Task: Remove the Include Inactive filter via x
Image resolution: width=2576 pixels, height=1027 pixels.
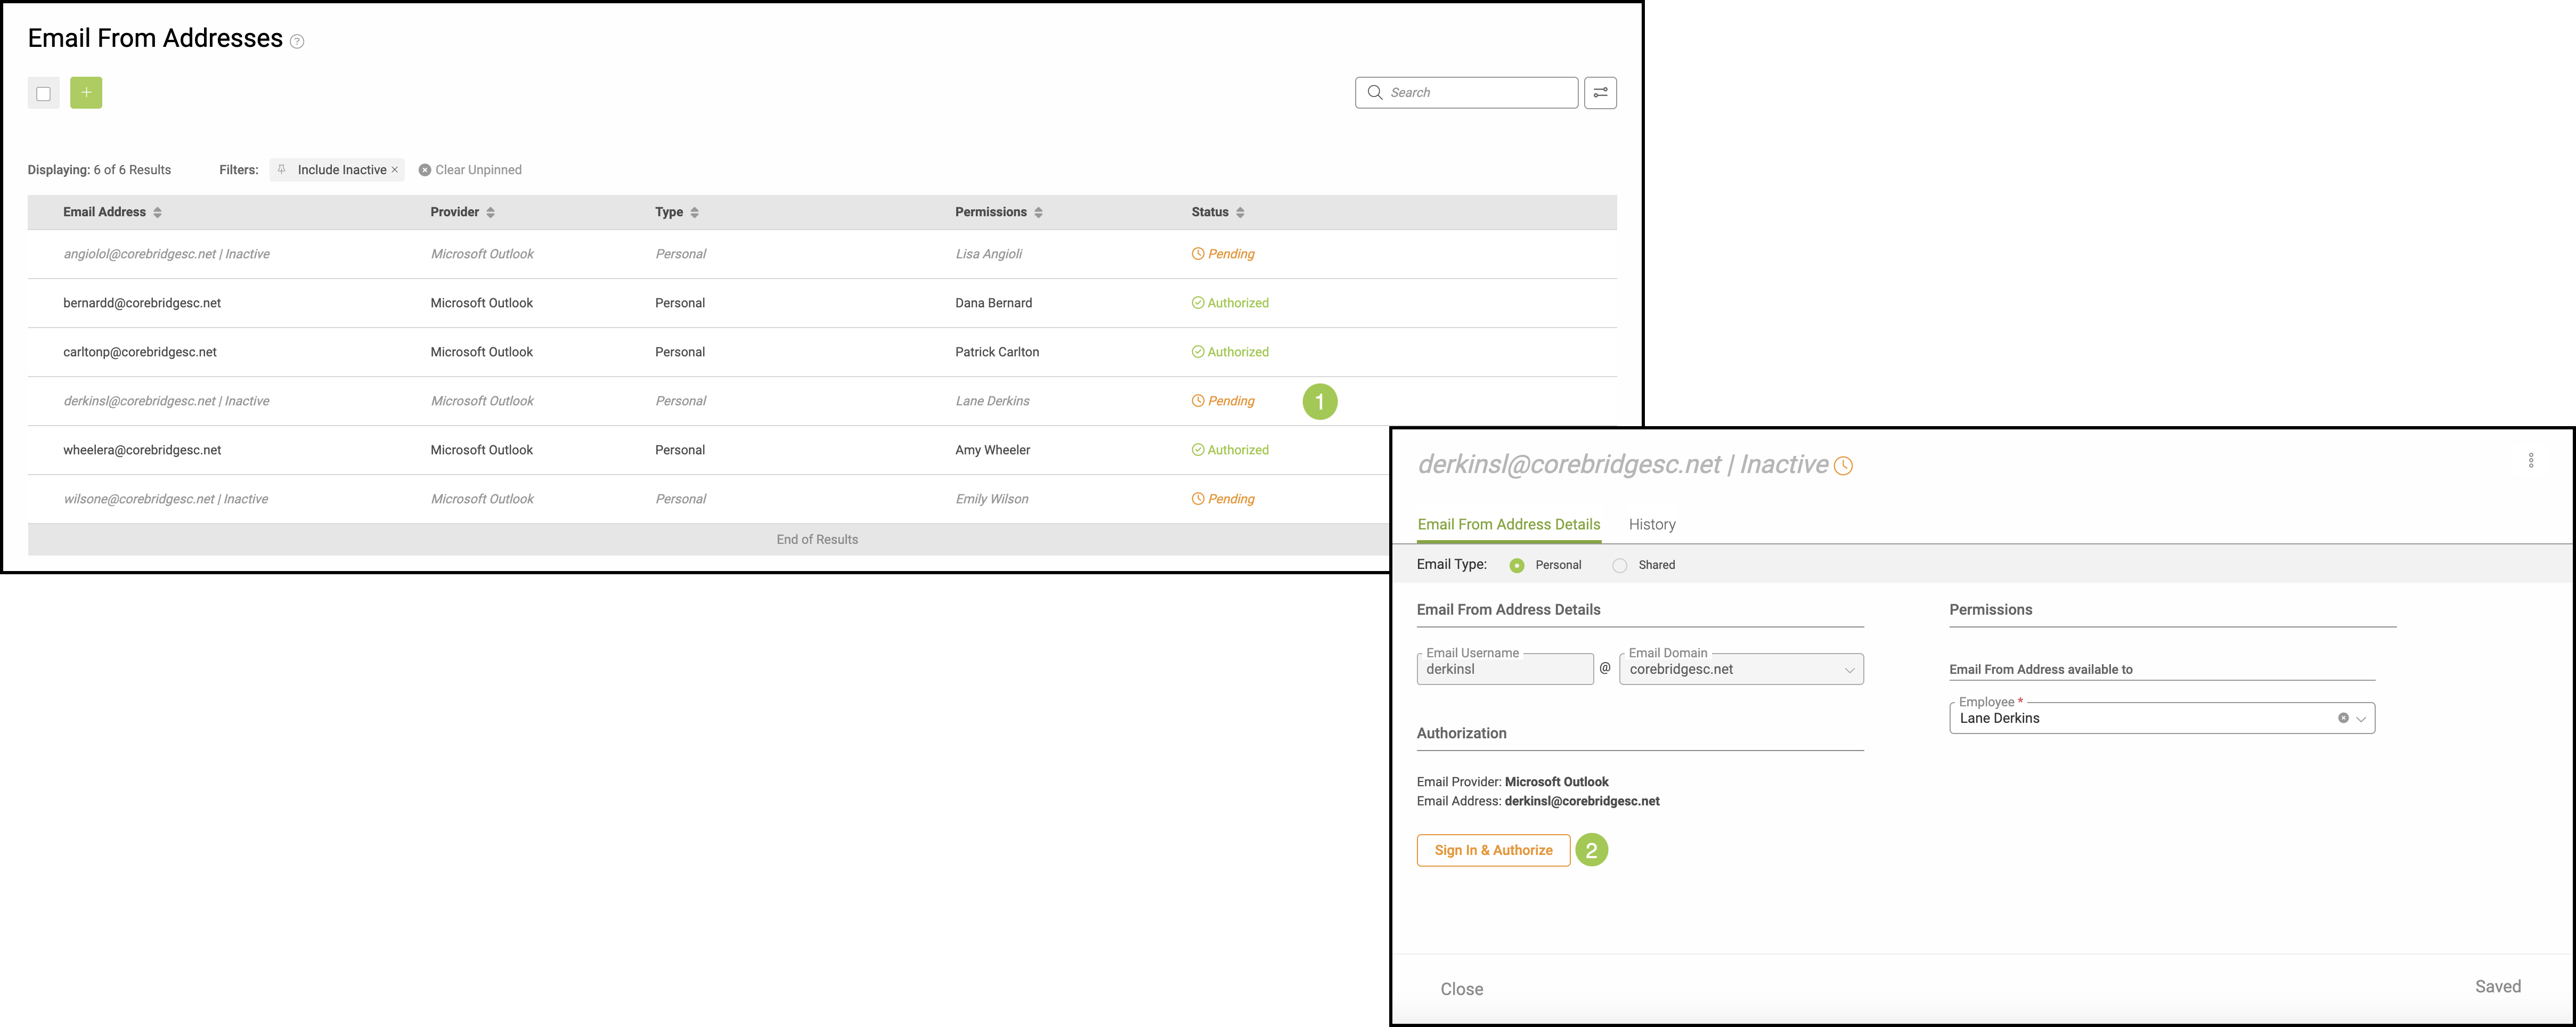Action: 395,169
